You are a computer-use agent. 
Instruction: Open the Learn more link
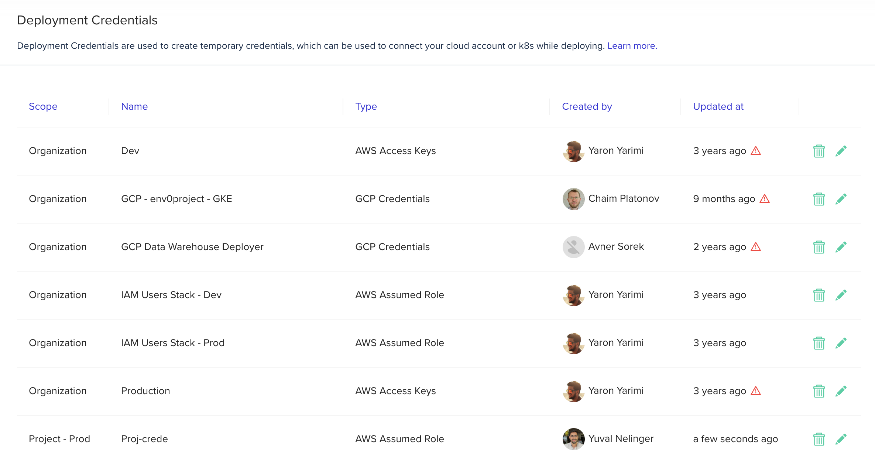coord(632,46)
